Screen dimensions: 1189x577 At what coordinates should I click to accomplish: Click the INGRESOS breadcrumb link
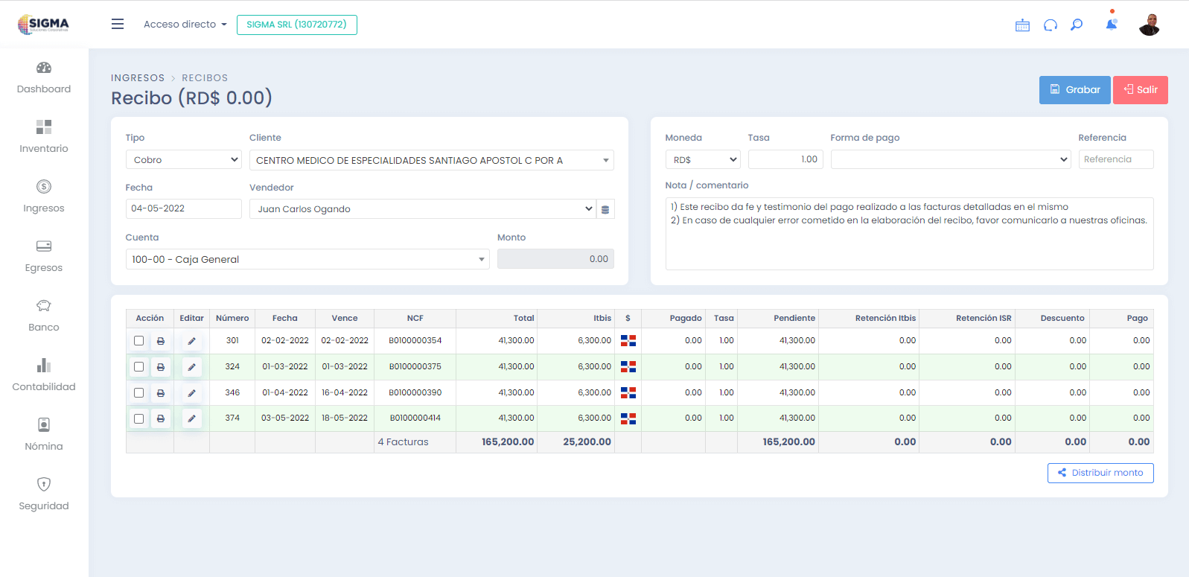point(138,77)
